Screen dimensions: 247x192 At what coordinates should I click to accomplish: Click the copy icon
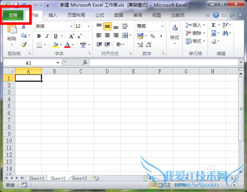[x=24, y=35]
